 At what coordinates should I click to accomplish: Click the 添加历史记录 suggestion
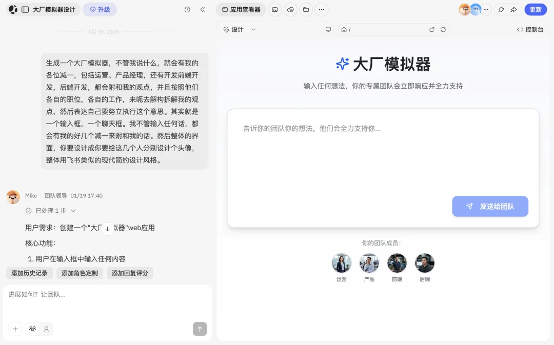(29, 273)
